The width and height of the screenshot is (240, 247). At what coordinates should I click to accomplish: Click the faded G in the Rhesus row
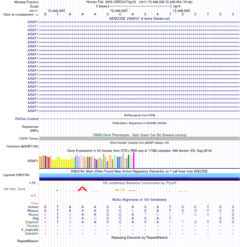(133, 211)
